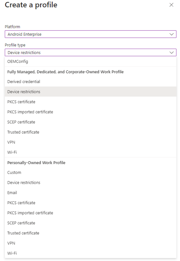Choose PKCS imported certificate under Personally-Owned
The image size is (180, 261).
pyautogui.click(x=90, y=213)
